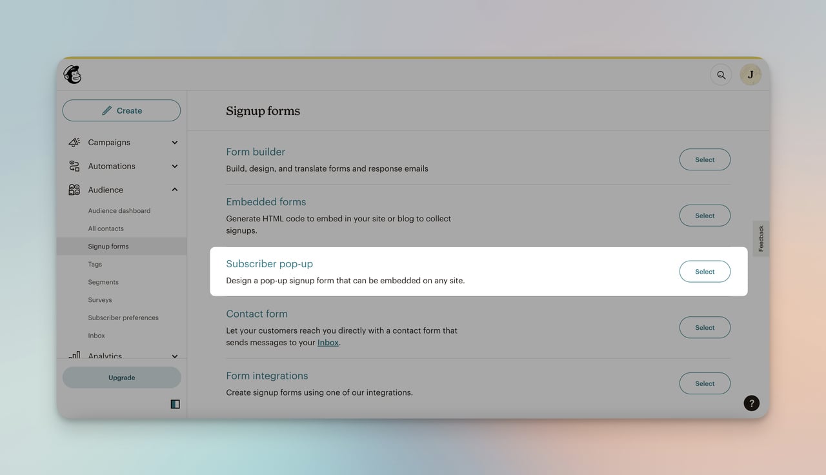Viewport: 826px width, 475px height.
Task: Open the search magnifier icon
Action: [721, 75]
